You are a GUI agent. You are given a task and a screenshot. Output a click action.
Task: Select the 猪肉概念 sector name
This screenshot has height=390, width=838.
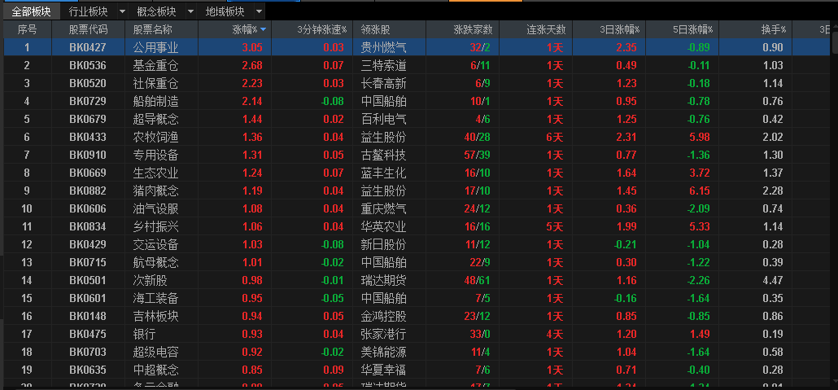pyautogui.click(x=155, y=191)
